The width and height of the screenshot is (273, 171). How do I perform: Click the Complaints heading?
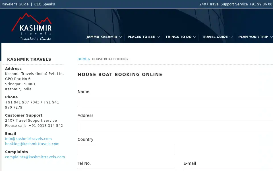(16, 152)
